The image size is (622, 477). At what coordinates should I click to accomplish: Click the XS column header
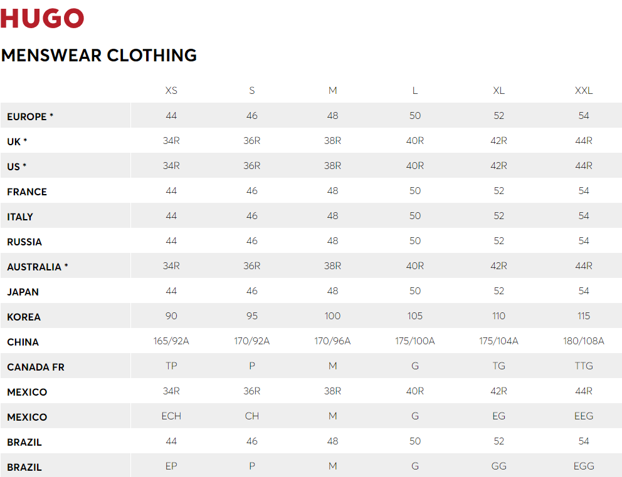tap(171, 91)
